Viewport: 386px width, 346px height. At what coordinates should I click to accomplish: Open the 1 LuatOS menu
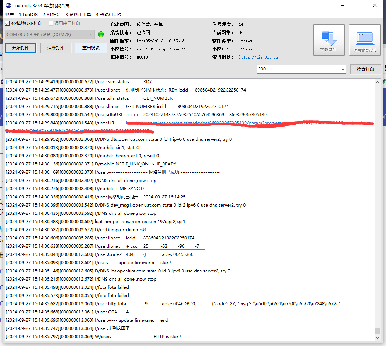coord(28,15)
